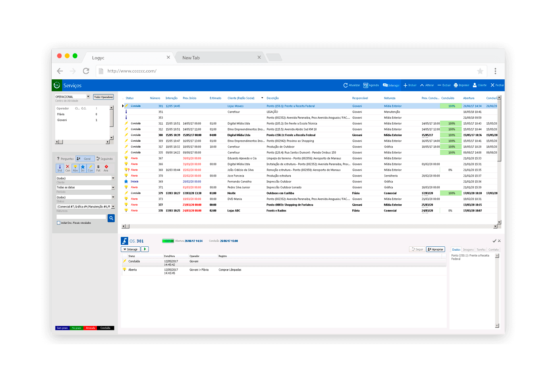Click the green 100% bar in OS header
This screenshot has width=556, height=384.
click(x=168, y=241)
